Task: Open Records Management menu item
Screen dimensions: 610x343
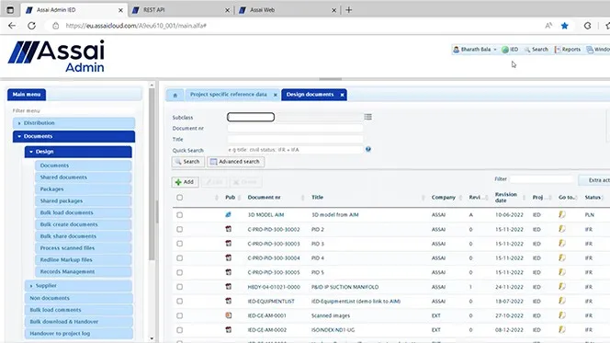Action: pos(84,272)
